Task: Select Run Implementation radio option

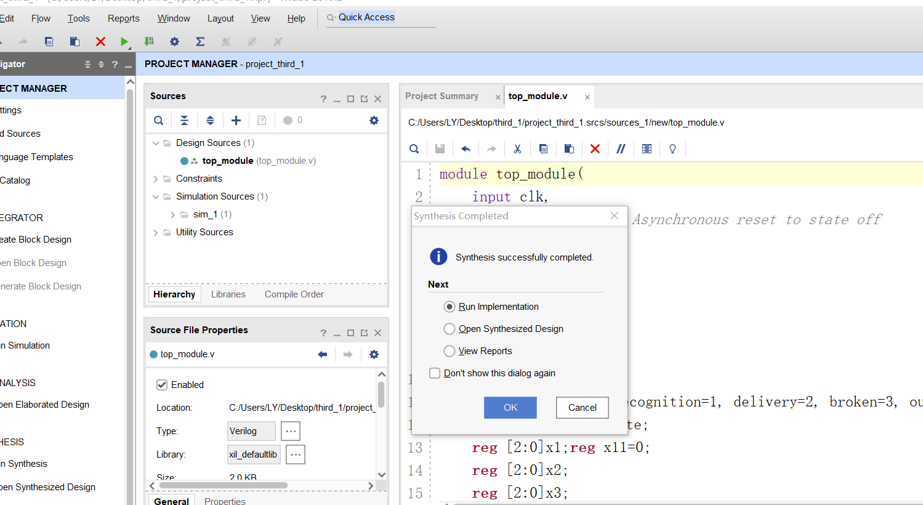Action: [x=449, y=307]
